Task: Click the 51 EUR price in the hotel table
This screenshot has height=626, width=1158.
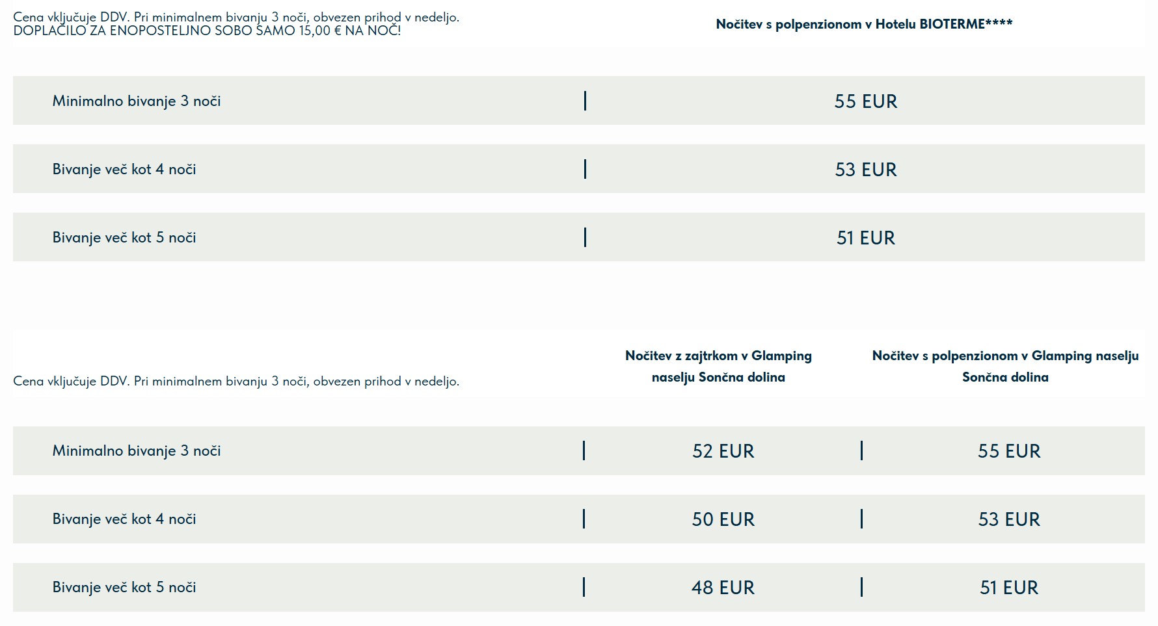Action: pos(866,238)
